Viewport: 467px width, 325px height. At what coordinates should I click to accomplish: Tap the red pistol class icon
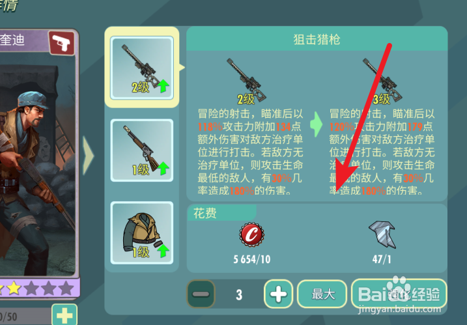pyautogui.click(x=62, y=43)
